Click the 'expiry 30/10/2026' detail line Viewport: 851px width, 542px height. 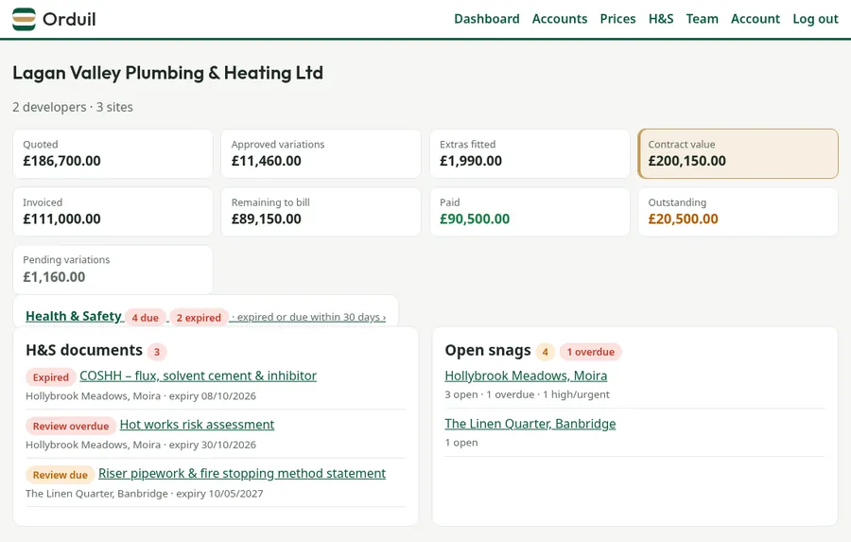(141, 445)
